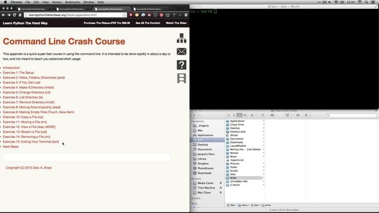Open the Finder action gear dropdown
Viewport: 379px width, 213px height.
tap(307, 115)
